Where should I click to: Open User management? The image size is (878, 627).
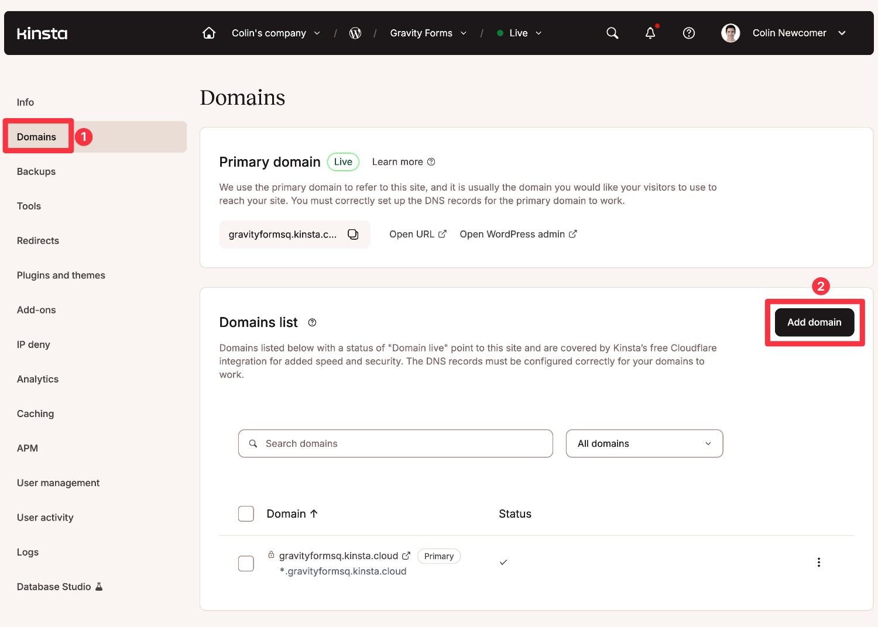click(58, 483)
